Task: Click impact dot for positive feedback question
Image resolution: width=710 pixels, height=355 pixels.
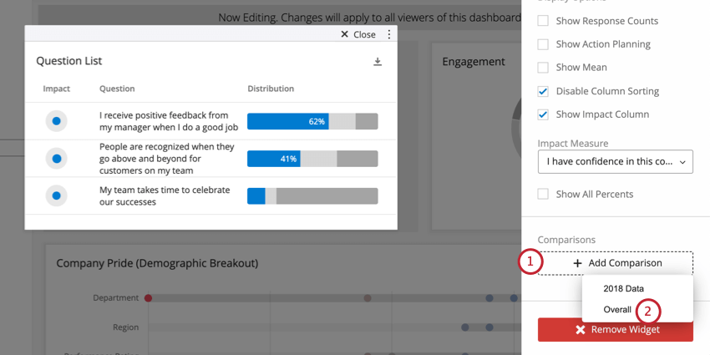Action: 56,121
